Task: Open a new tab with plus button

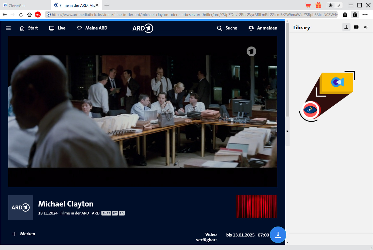Action: (x=107, y=5)
